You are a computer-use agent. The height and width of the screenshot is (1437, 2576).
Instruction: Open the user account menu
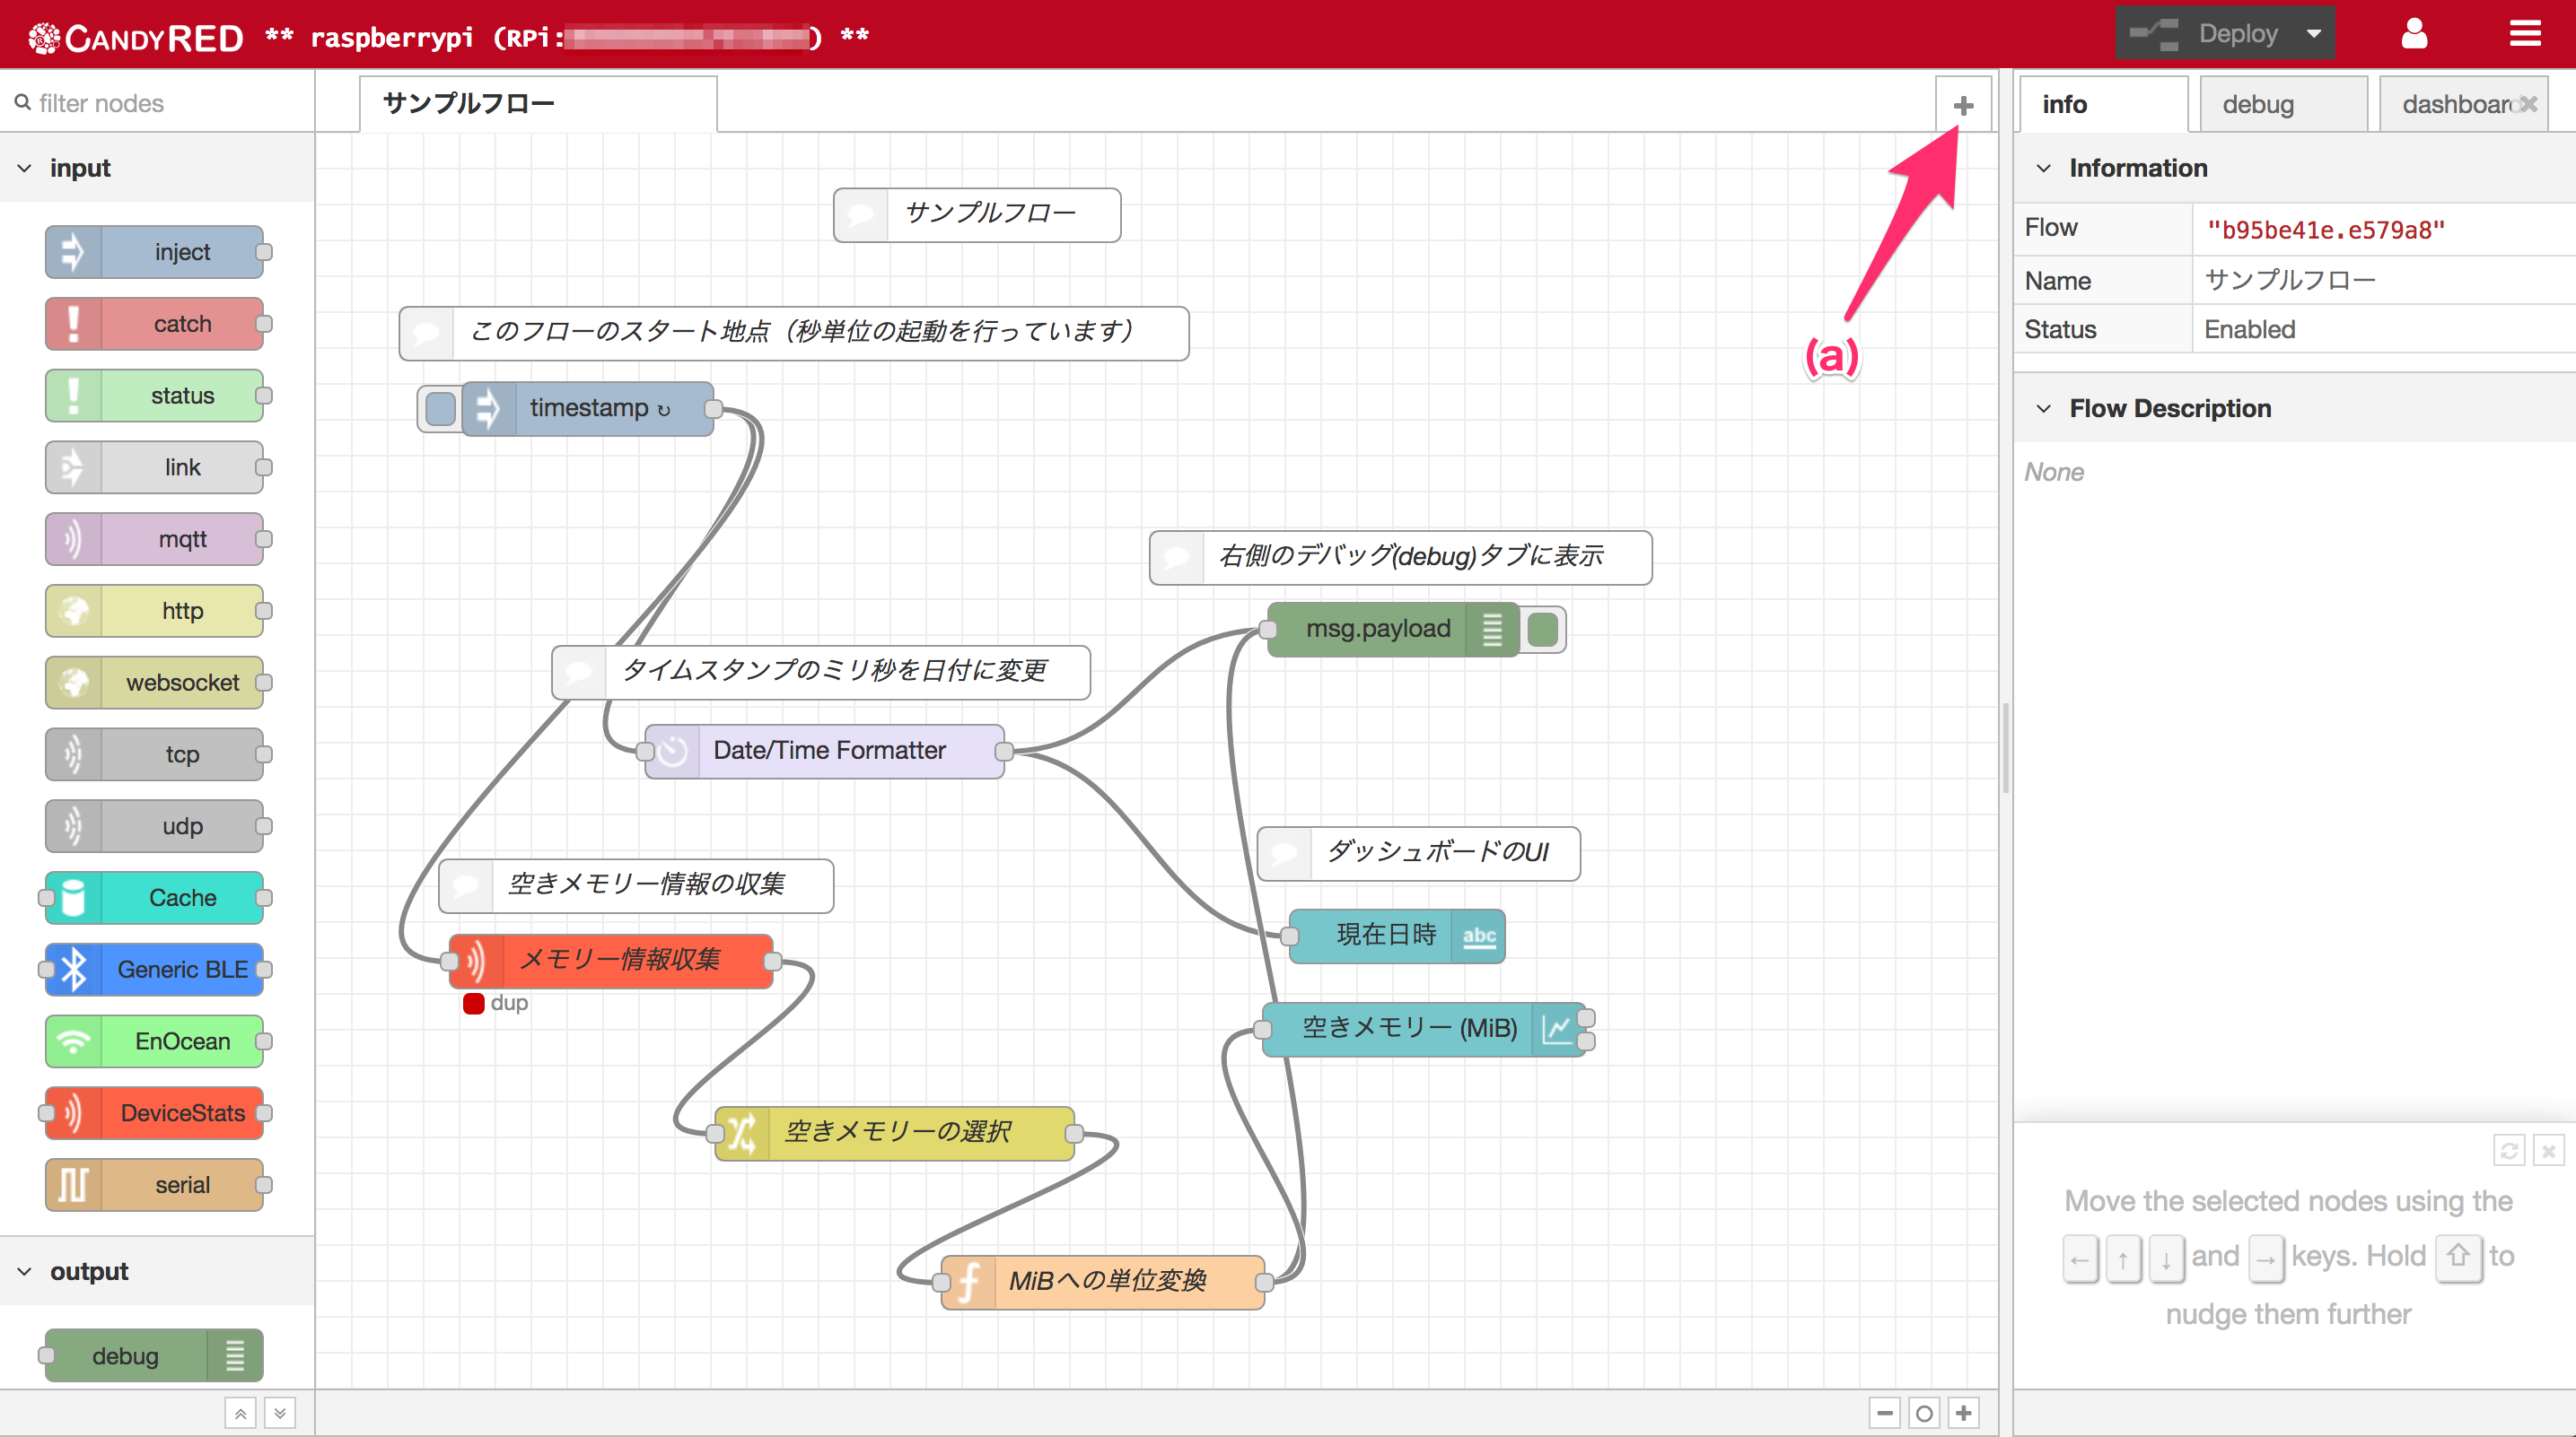click(x=2414, y=34)
